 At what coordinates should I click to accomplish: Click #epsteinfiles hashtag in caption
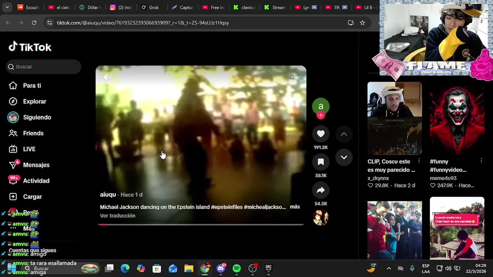pyautogui.click(x=226, y=207)
